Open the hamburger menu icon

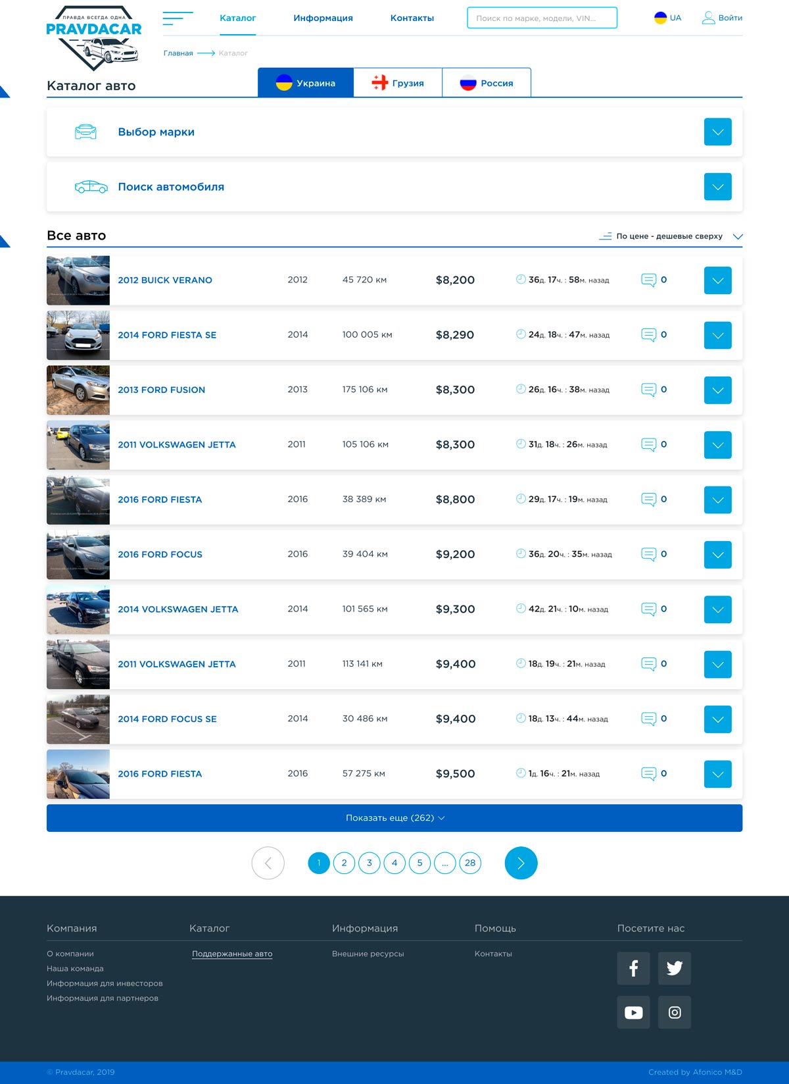click(178, 18)
